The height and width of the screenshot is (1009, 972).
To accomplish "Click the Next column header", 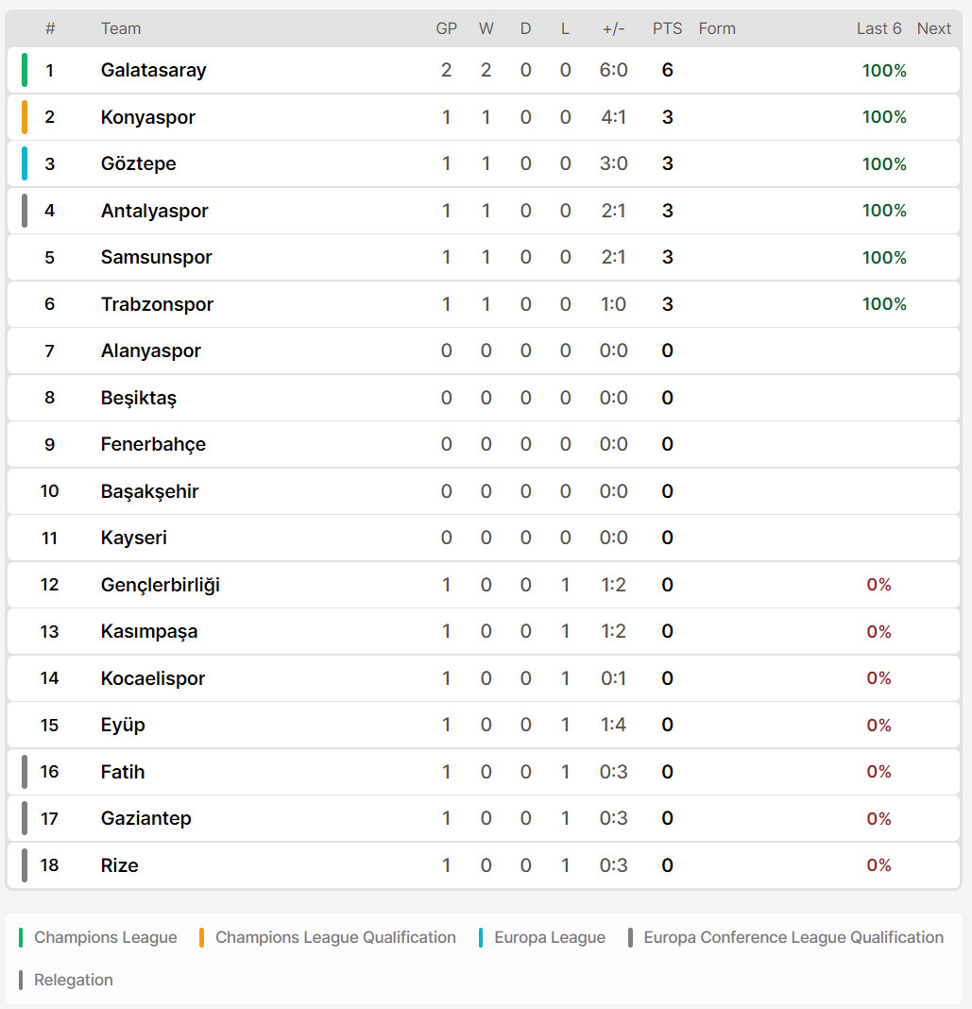I will pyautogui.click(x=933, y=28).
